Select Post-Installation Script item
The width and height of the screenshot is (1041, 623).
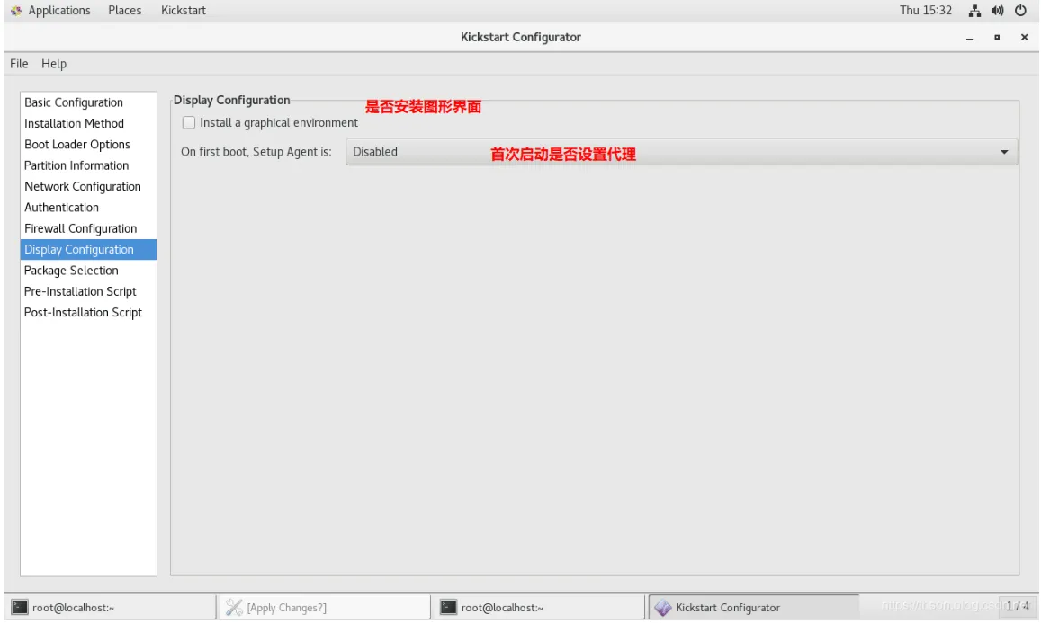tap(88, 313)
